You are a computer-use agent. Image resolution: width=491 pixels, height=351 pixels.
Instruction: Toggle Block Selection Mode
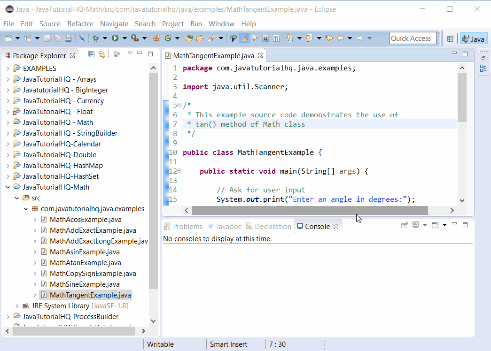[265, 38]
